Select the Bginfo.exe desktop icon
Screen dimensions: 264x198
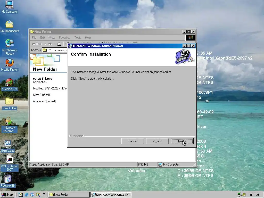(x=8, y=146)
